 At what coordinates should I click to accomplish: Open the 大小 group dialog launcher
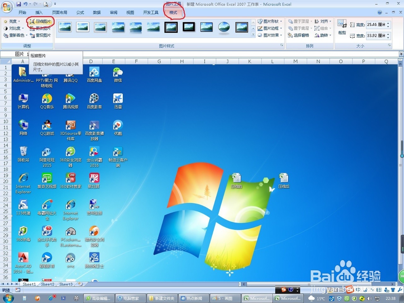point(389,45)
